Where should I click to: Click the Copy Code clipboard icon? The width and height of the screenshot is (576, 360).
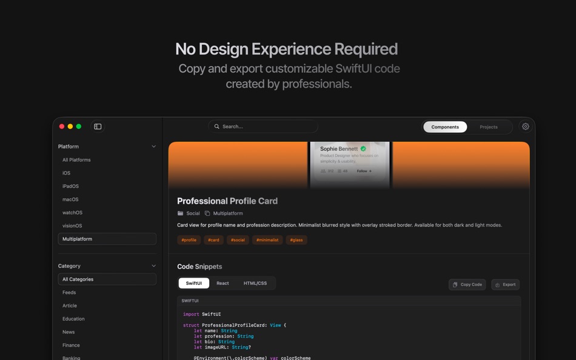click(455, 284)
